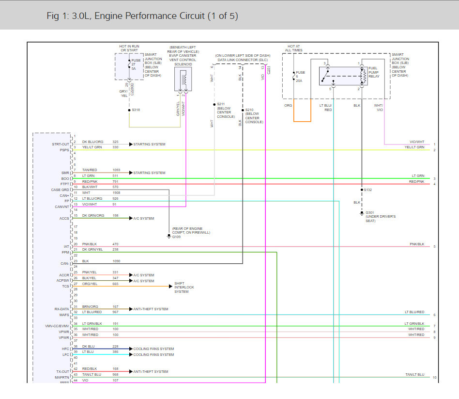Select splice point S211 below center console
Image resolution: width=459 pixels, height=399 pixels.
pos(214,104)
